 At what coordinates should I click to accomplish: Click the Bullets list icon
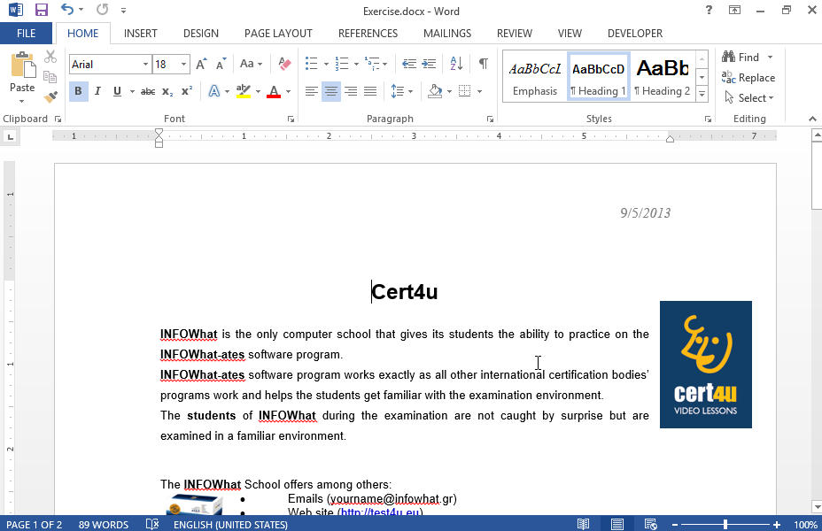[x=312, y=64]
